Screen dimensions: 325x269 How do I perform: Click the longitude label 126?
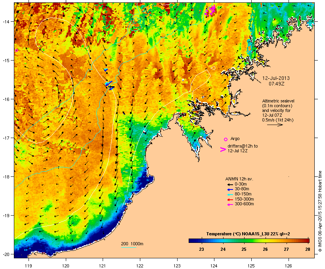coord(288,266)
